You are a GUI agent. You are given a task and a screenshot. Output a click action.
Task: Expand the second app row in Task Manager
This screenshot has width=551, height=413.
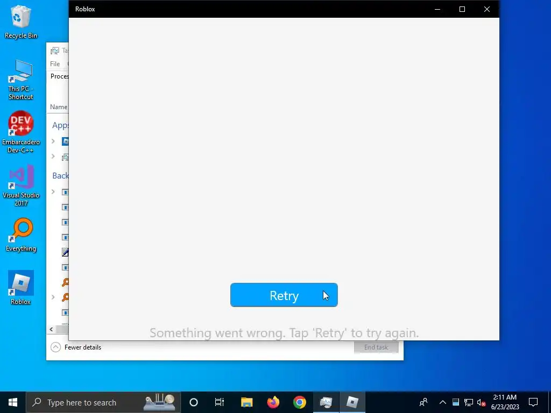point(53,156)
